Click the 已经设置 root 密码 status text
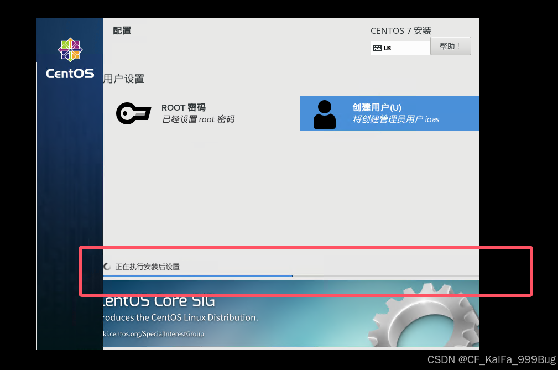 coord(198,119)
